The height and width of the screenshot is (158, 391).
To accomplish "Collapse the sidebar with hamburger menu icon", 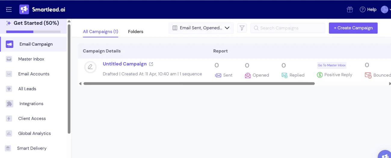I will (9, 10).
